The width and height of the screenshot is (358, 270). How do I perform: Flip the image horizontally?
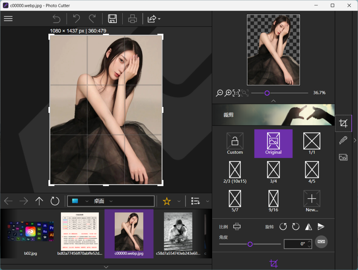click(308, 226)
